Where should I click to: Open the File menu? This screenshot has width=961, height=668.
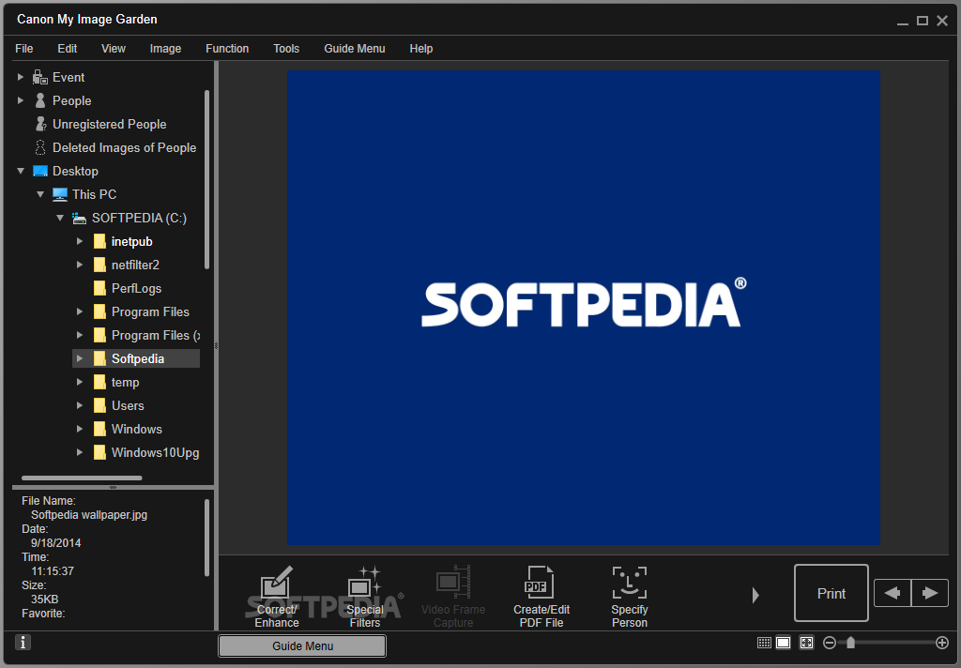(24, 49)
